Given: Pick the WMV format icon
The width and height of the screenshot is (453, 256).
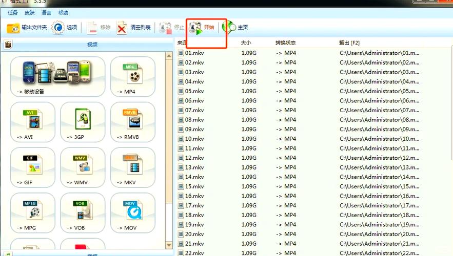Looking at the screenshot, I should click(83, 167).
